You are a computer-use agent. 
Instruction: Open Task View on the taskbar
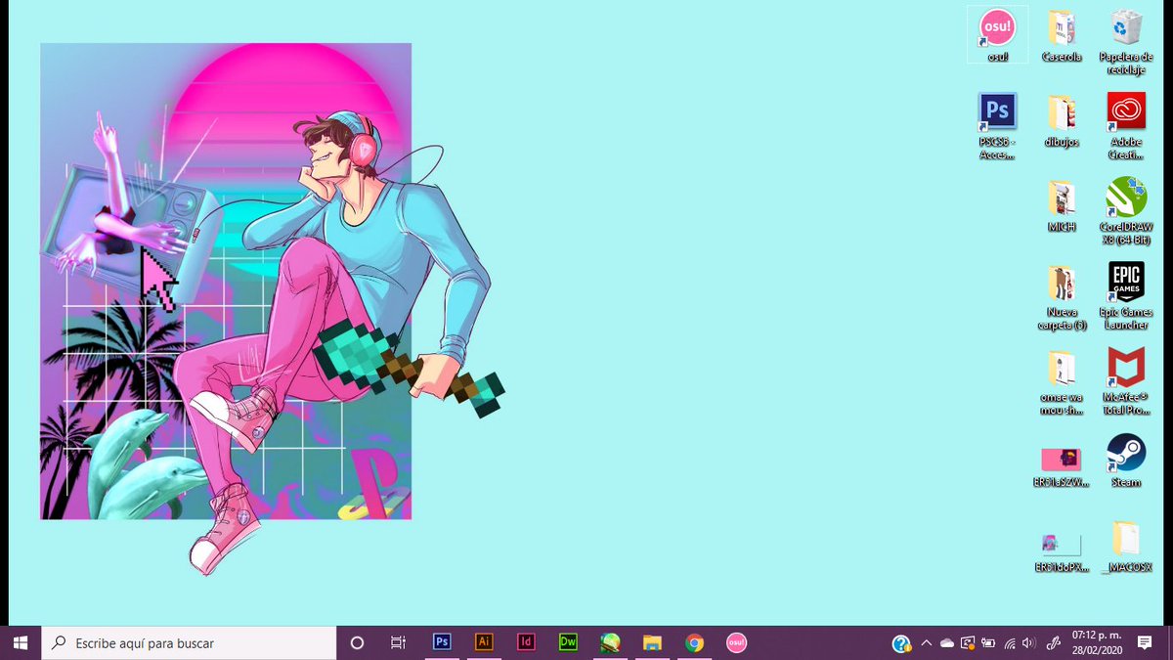click(398, 642)
